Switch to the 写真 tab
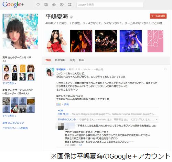Image resolution: width=172 pixels, height=162 pixels. pos(72,60)
